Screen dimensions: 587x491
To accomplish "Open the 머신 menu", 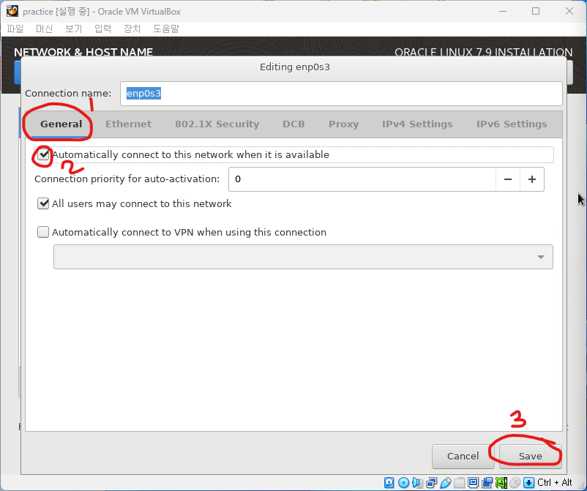I will (44, 29).
